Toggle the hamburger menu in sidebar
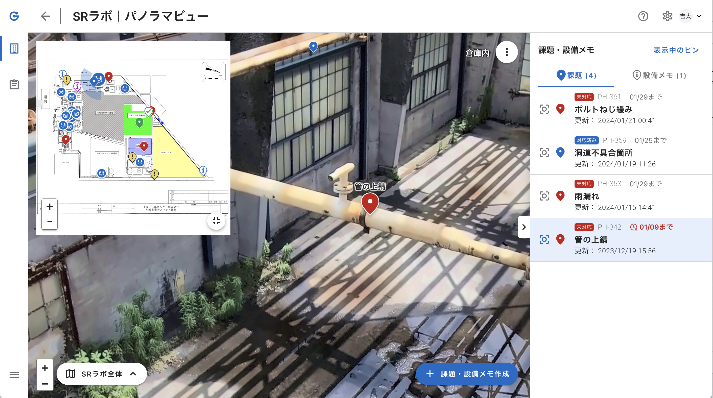Image resolution: width=713 pixels, height=398 pixels. [14, 375]
